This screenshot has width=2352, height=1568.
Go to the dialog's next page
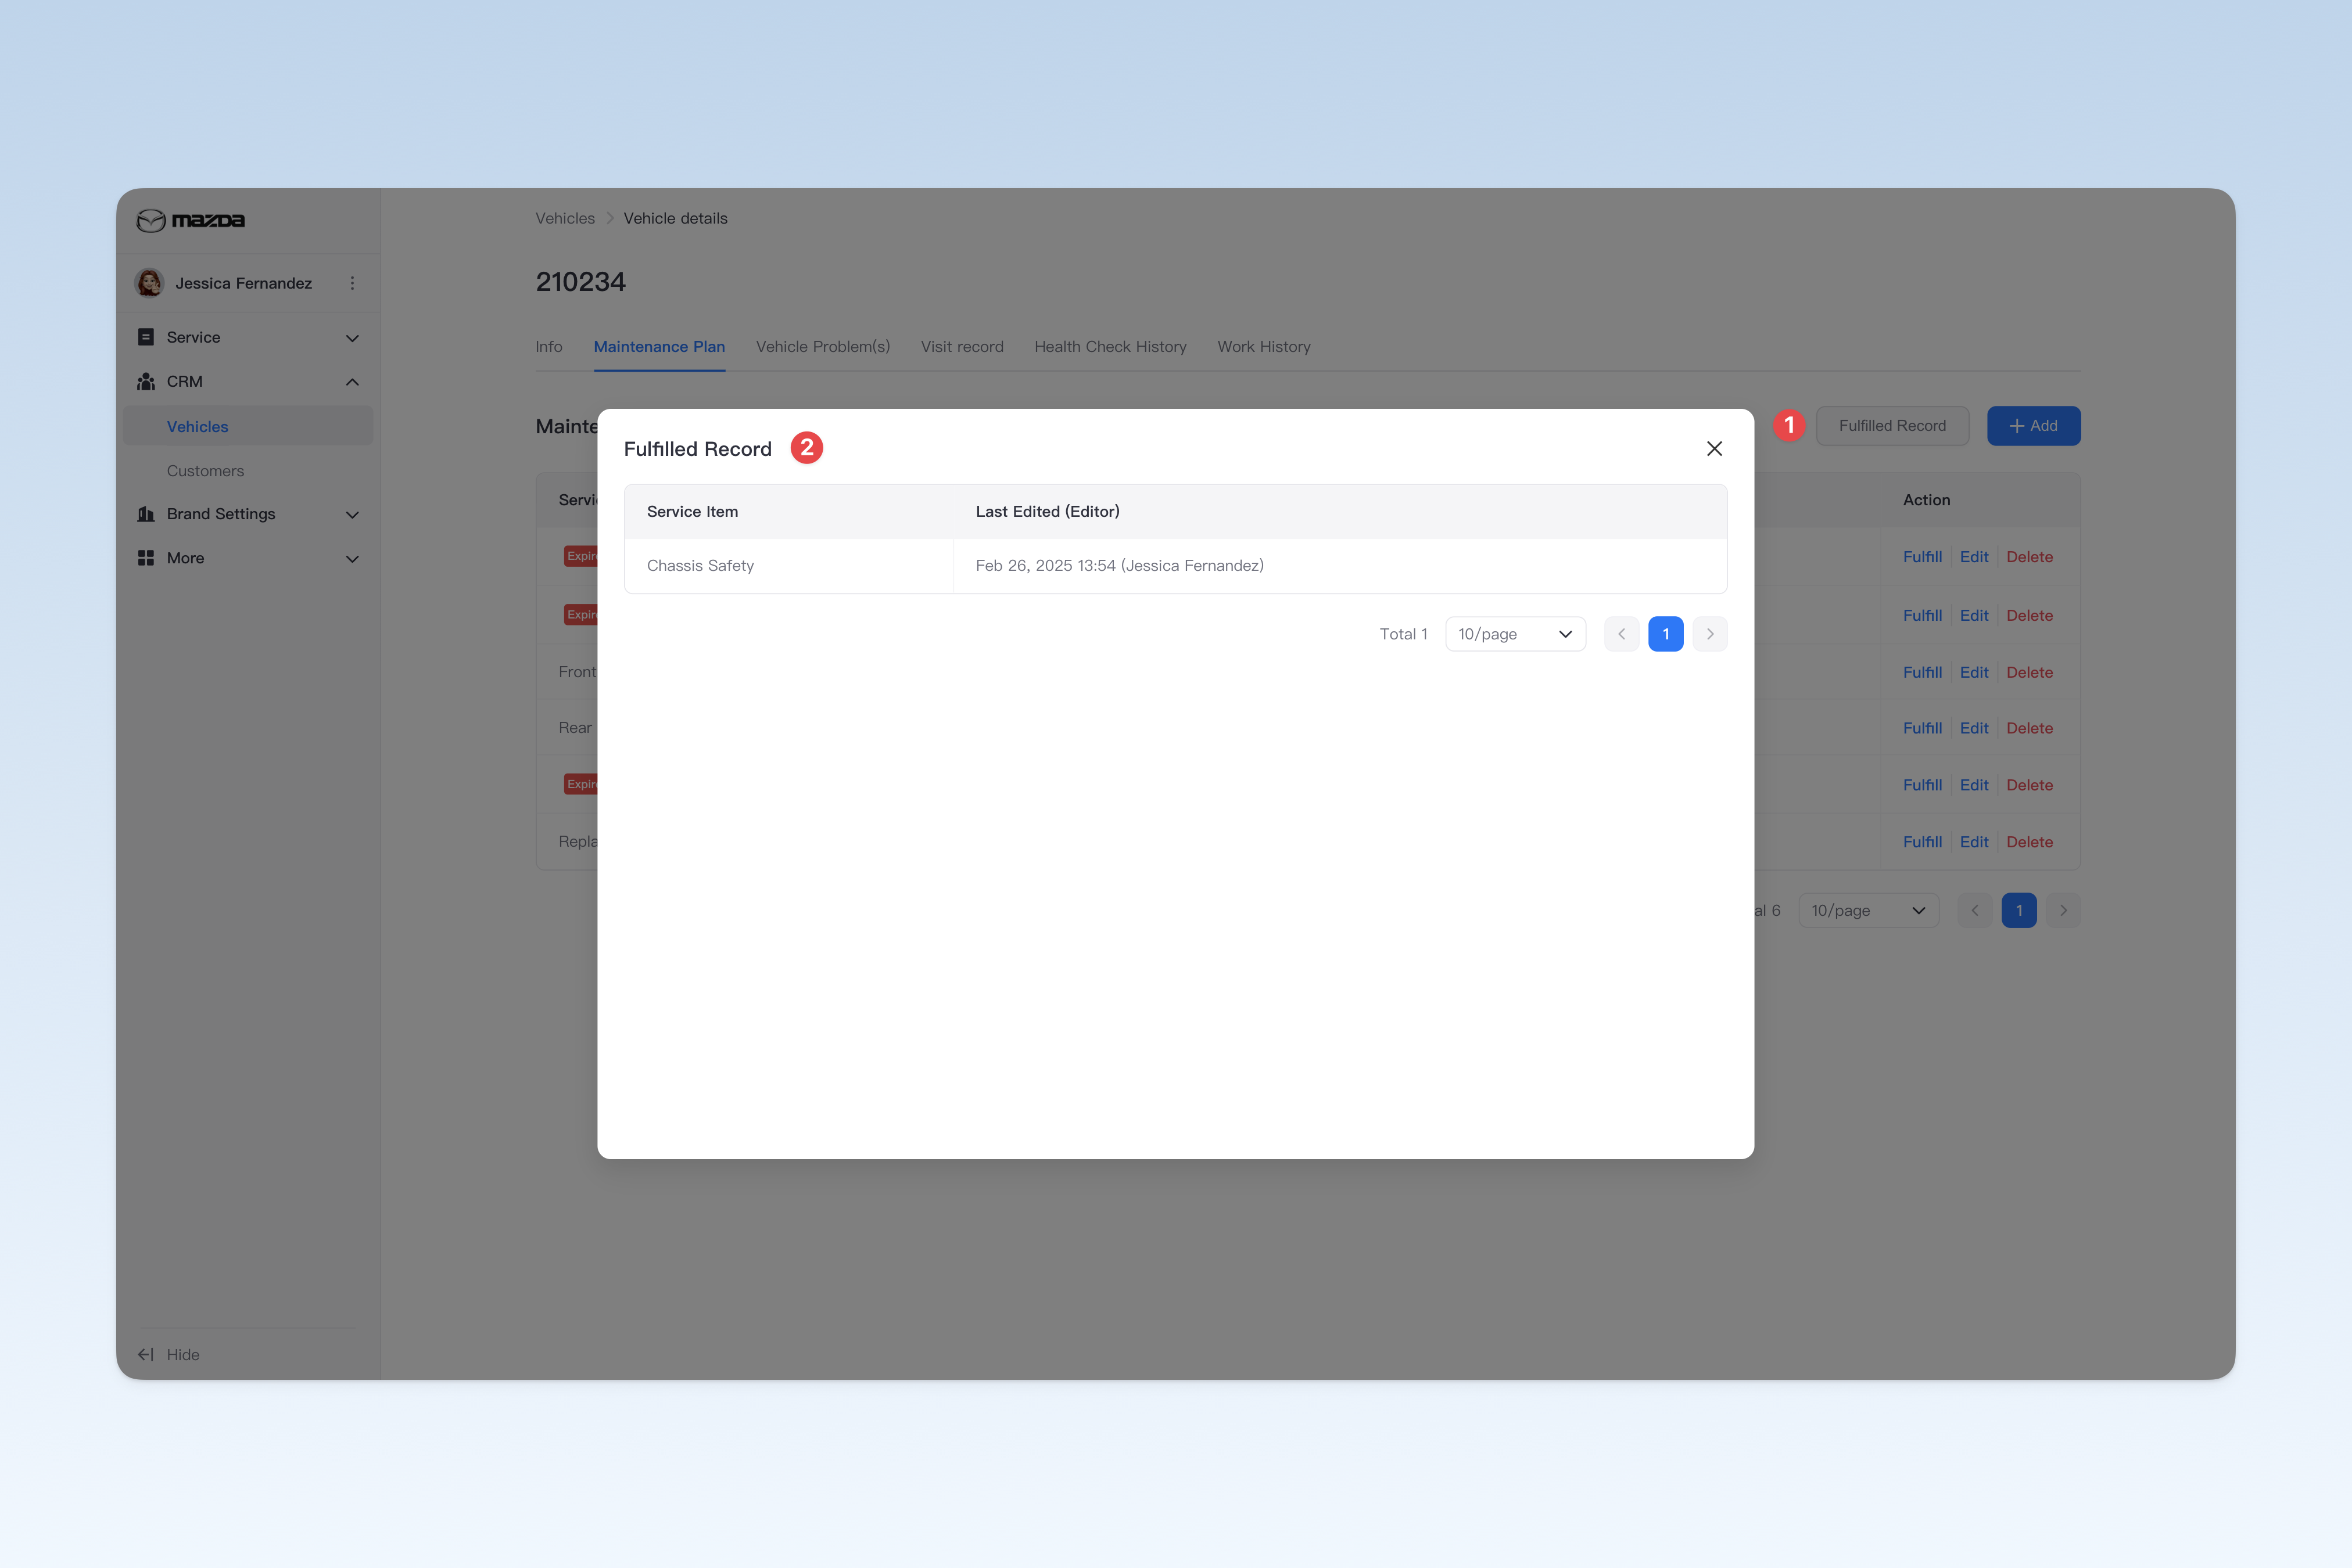pyautogui.click(x=1710, y=634)
